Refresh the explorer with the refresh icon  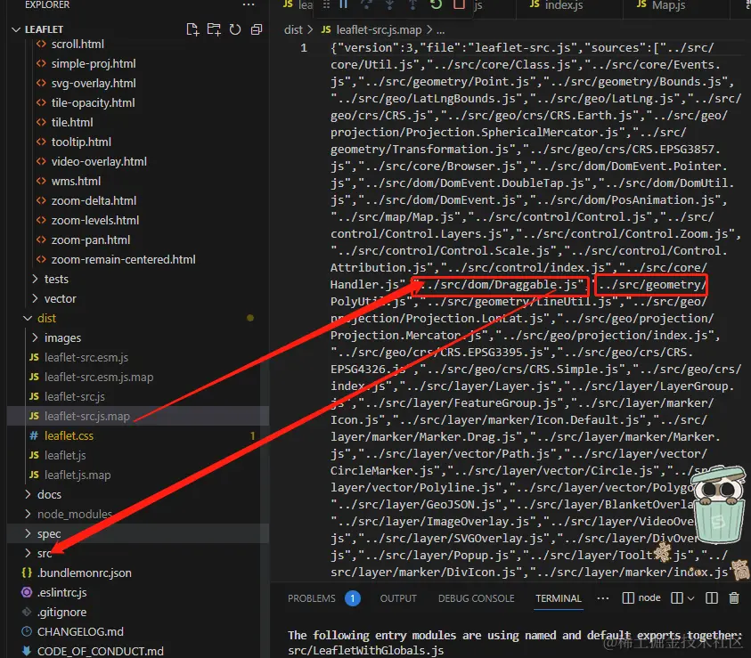coord(234,29)
